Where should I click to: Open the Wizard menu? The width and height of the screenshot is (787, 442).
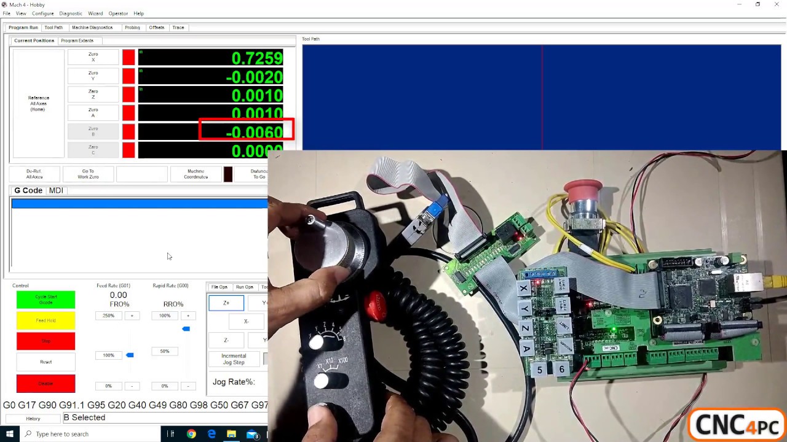pos(95,14)
